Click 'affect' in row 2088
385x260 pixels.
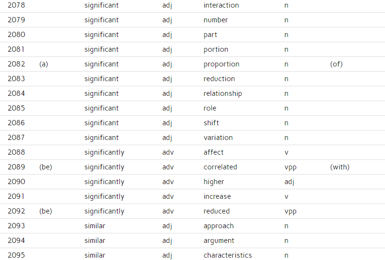(x=213, y=152)
